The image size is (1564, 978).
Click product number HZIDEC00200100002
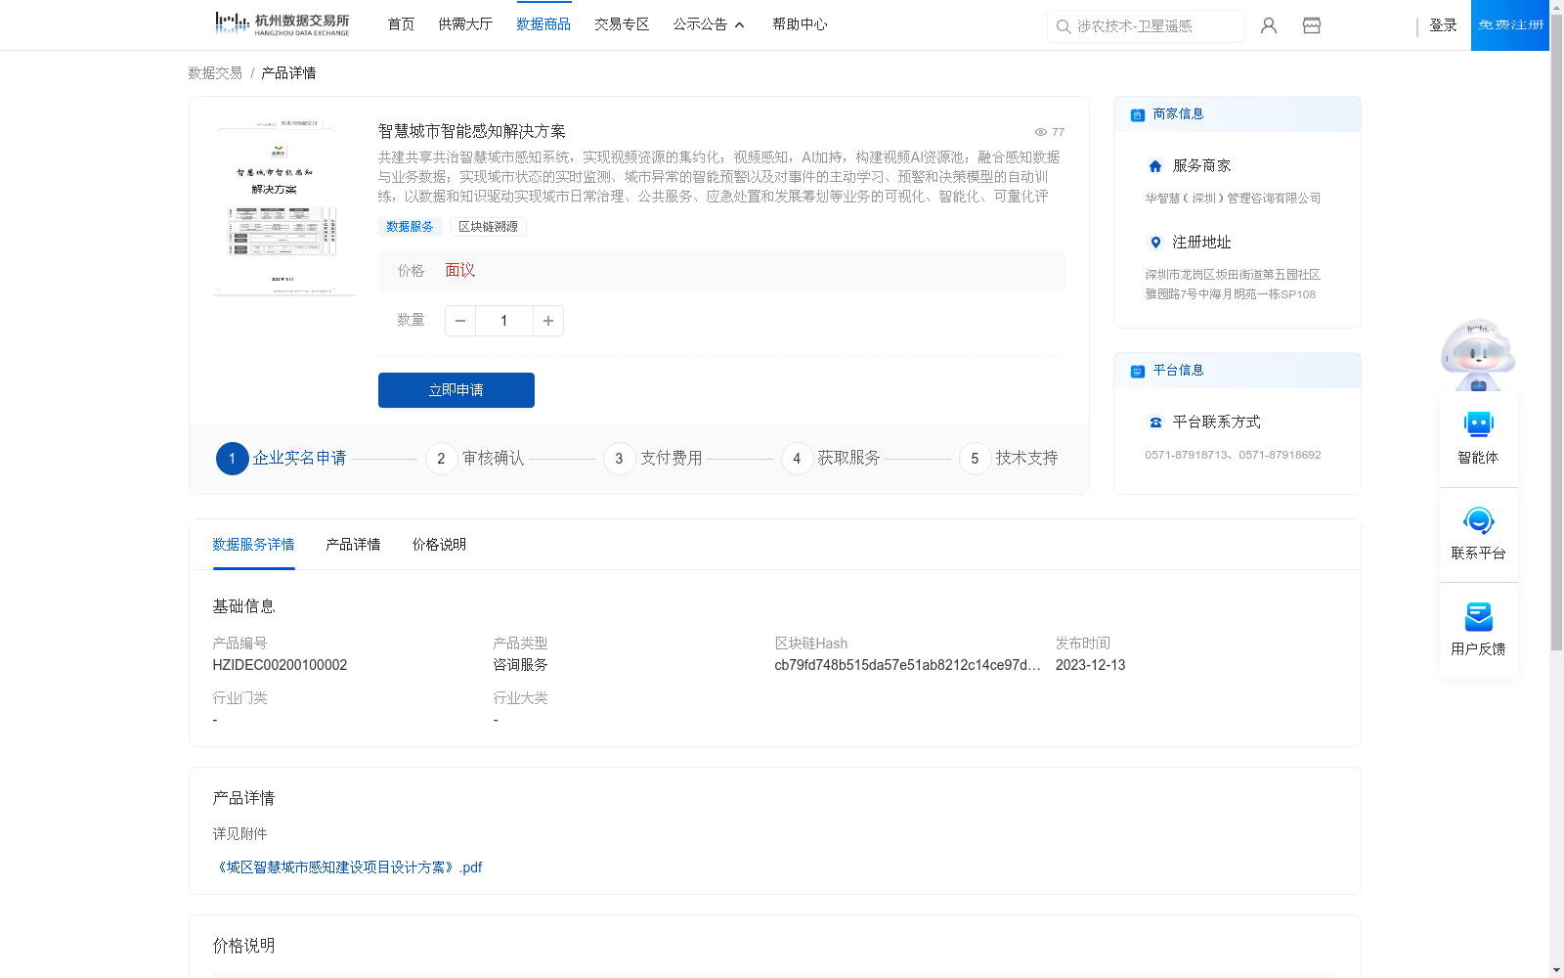(280, 665)
